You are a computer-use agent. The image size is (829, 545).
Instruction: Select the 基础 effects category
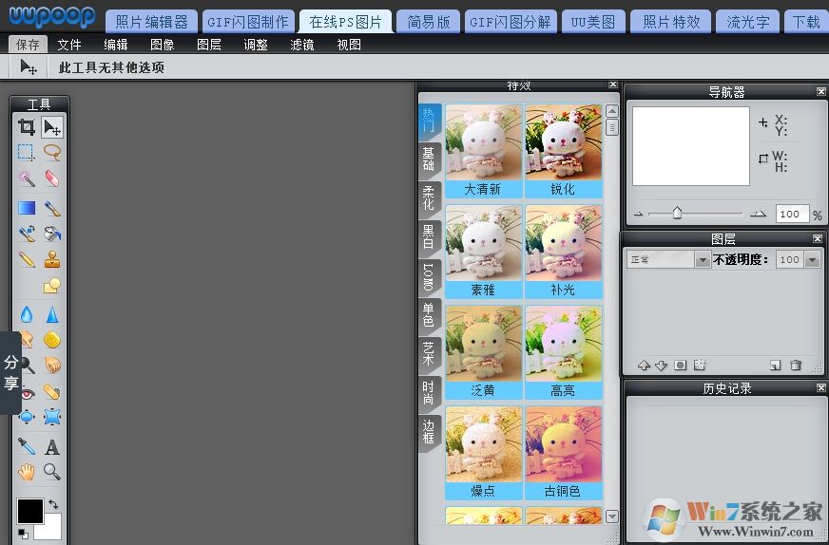(429, 159)
